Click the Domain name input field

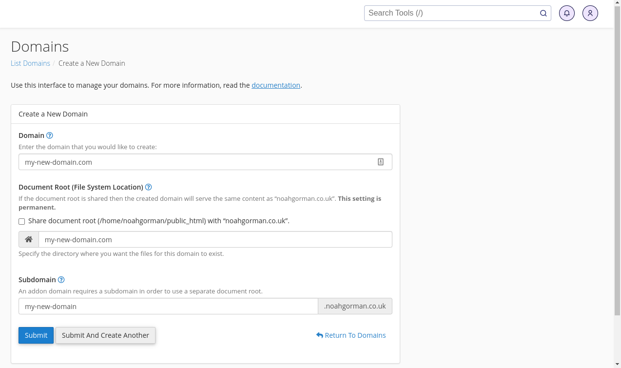(x=195, y=162)
